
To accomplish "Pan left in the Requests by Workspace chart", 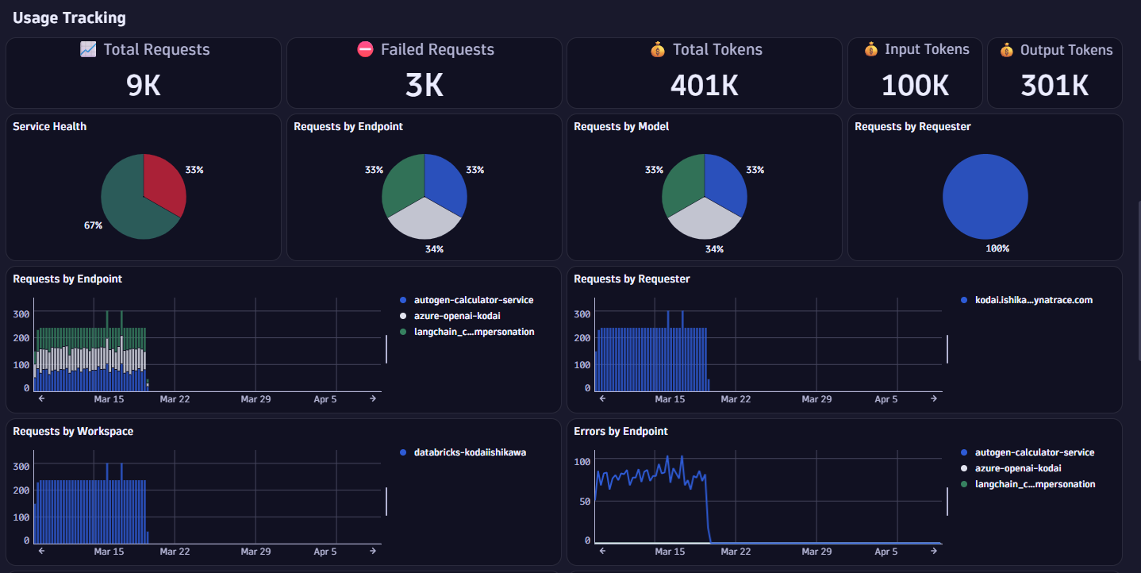I will click(x=41, y=551).
